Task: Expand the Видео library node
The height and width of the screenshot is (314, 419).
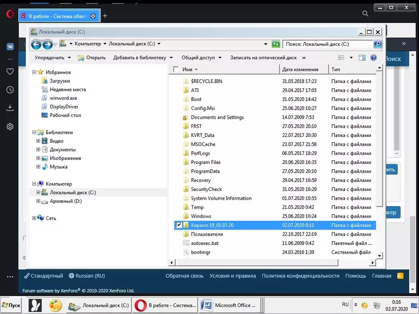Action: [x=38, y=141]
